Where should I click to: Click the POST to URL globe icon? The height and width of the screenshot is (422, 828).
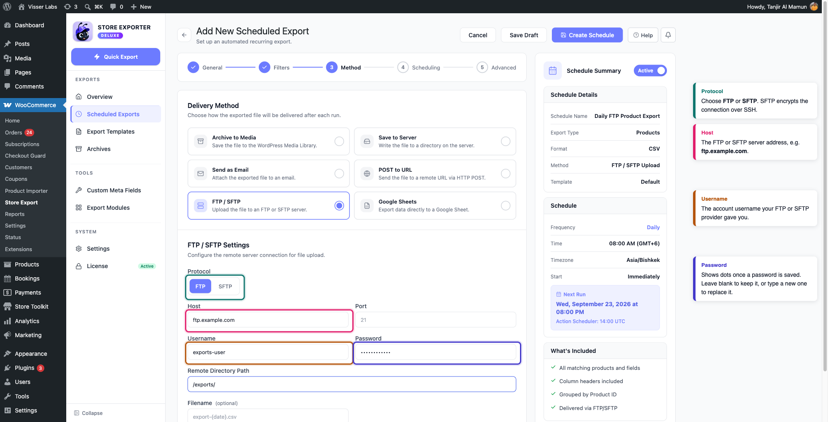pyautogui.click(x=367, y=174)
